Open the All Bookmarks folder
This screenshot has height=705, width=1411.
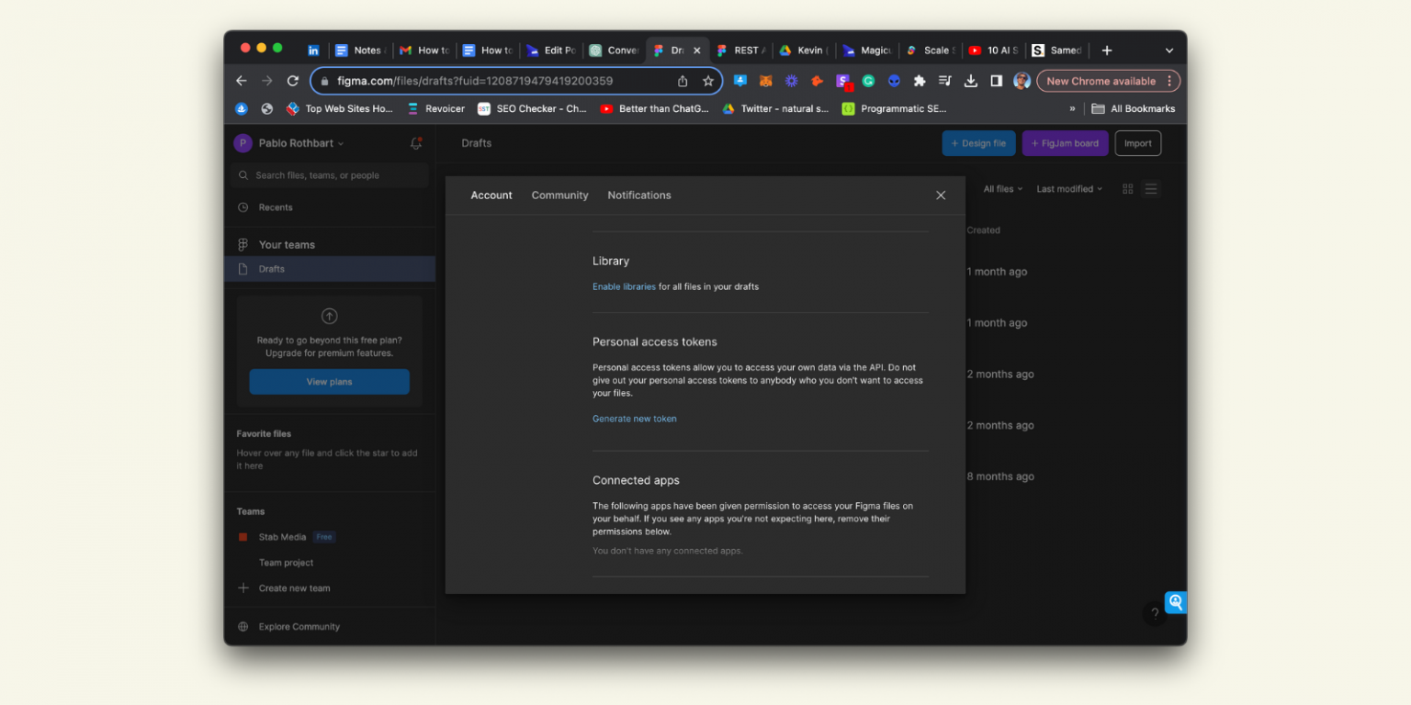click(1134, 108)
